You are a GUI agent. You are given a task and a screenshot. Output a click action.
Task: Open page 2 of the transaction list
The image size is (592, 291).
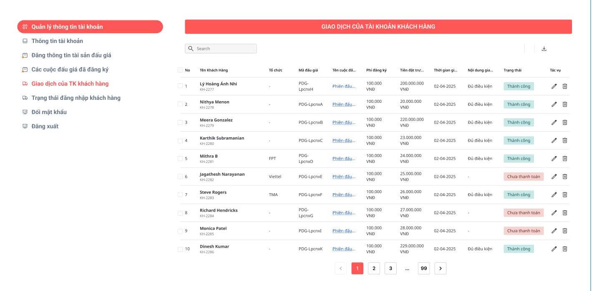tap(373, 269)
